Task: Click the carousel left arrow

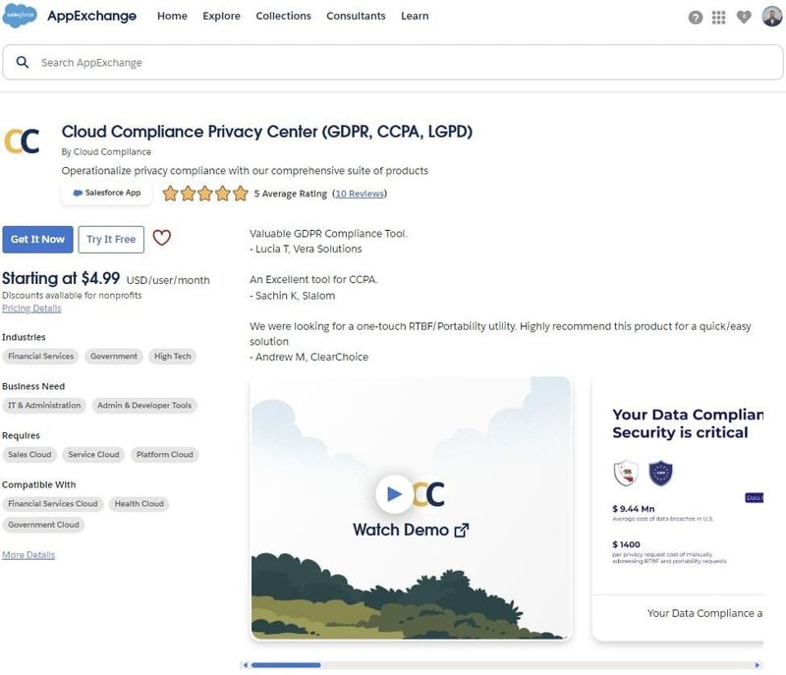Action: pyautogui.click(x=245, y=665)
